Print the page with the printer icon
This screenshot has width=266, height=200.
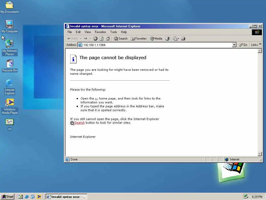click(x=183, y=39)
